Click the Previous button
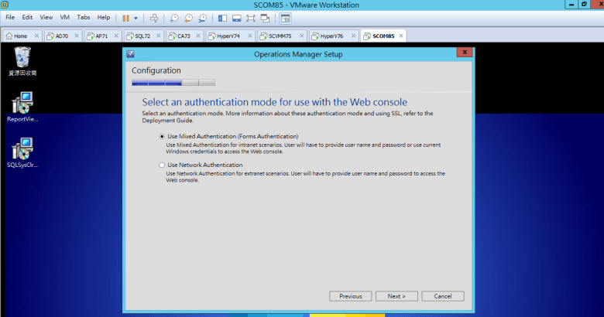Viewport: 604px width, 317px height. [350, 296]
